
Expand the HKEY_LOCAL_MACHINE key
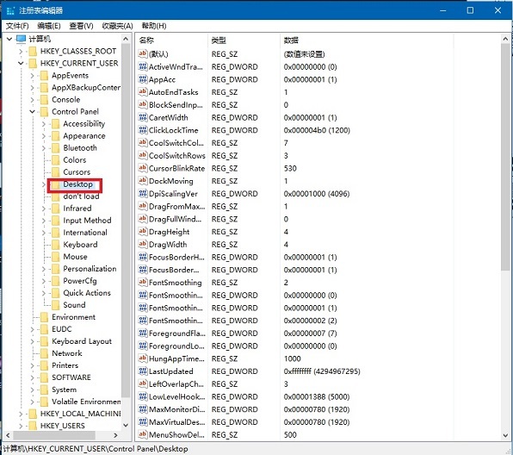(21, 414)
